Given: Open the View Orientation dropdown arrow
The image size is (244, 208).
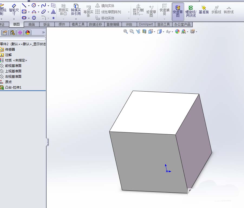Looking at the screenshot, I should coord(154,32).
